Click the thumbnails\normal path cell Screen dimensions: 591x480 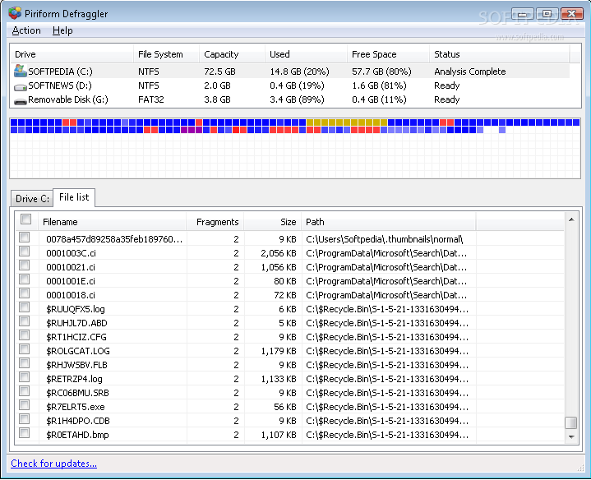point(385,239)
